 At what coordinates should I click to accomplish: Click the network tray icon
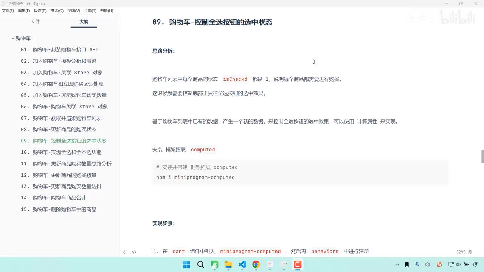pyautogui.click(x=451, y=264)
